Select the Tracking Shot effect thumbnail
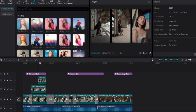Screen dimensions: 196x112 click(x=37, y=40)
